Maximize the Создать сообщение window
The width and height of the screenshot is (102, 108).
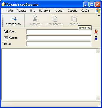(92, 4)
